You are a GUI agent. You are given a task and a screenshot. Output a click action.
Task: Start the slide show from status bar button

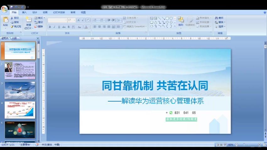225,145
